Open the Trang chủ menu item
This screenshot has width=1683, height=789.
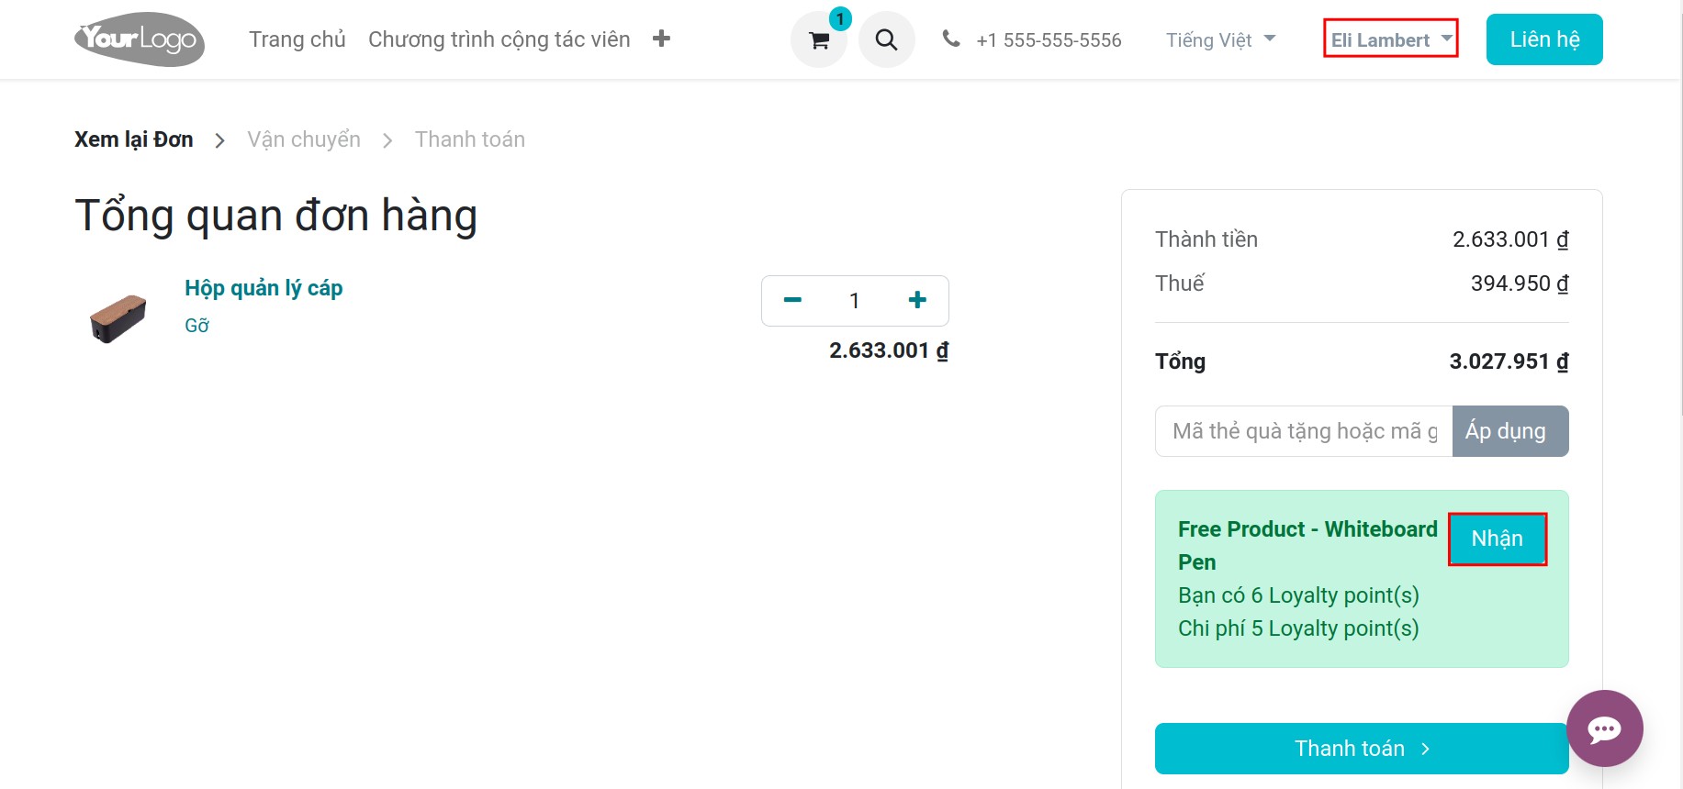[x=296, y=39]
